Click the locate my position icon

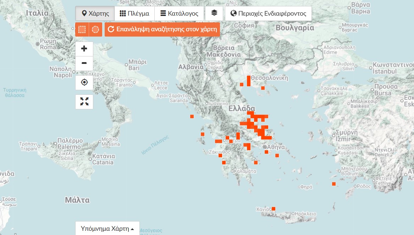[84, 83]
